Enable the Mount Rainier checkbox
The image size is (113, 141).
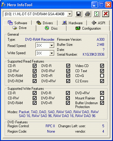pos(102,98)
